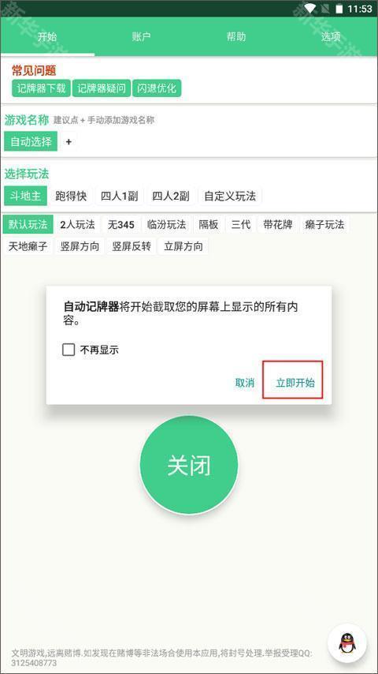Image resolution: width=378 pixels, height=674 pixels.
Task: Choose the 自定义玩法 mode
Action: pos(230,196)
